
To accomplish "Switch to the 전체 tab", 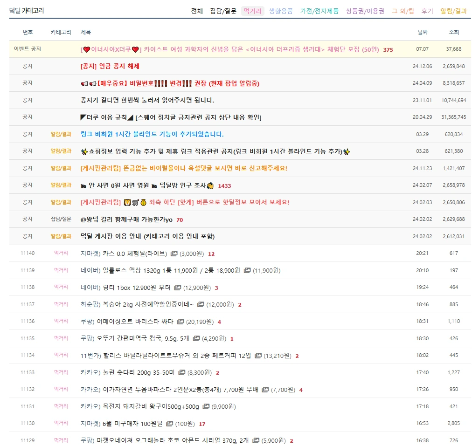I will (196, 11).
